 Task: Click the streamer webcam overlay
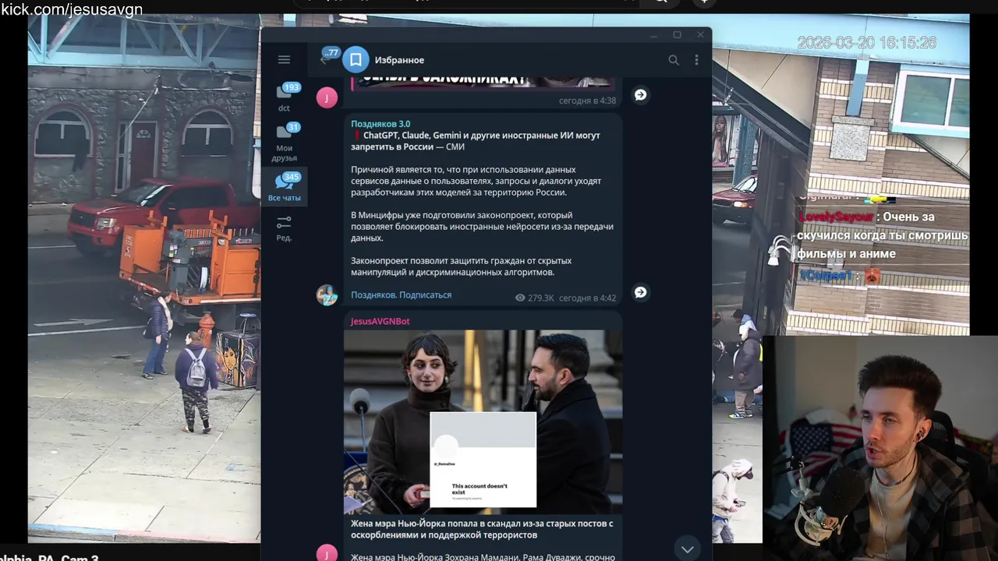[879, 449]
